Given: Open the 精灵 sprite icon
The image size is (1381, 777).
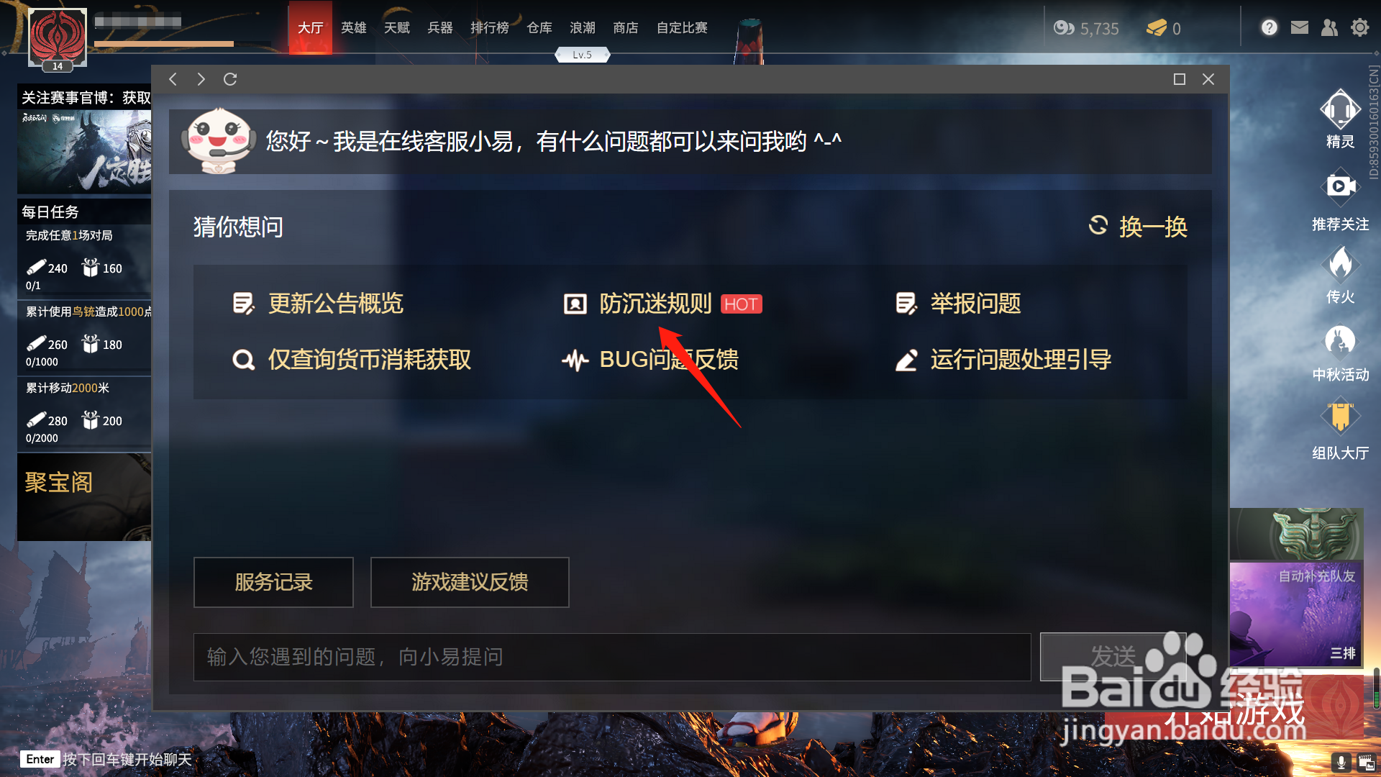Looking at the screenshot, I should [x=1340, y=111].
